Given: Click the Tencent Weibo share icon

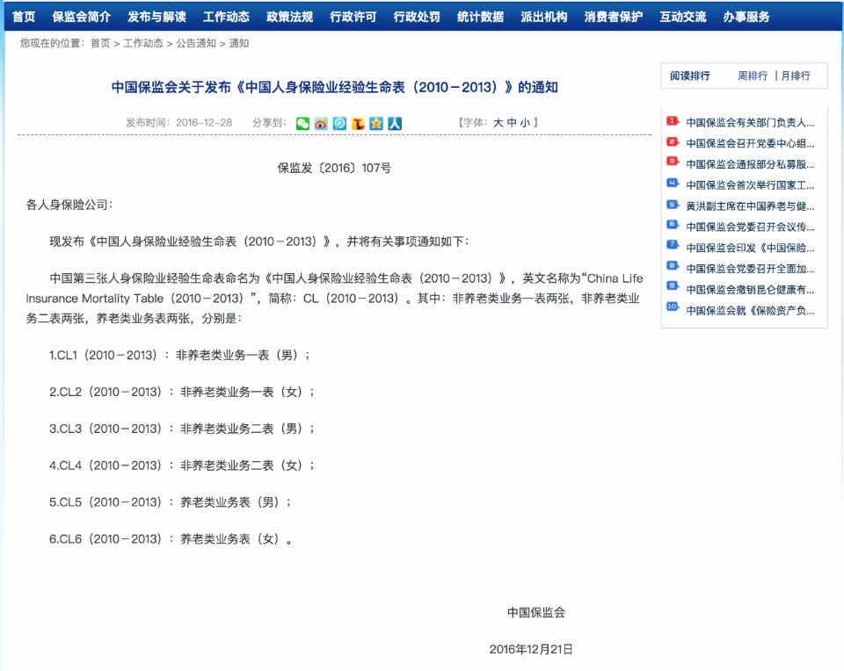Looking at the screenshot, I should [339, 123].
